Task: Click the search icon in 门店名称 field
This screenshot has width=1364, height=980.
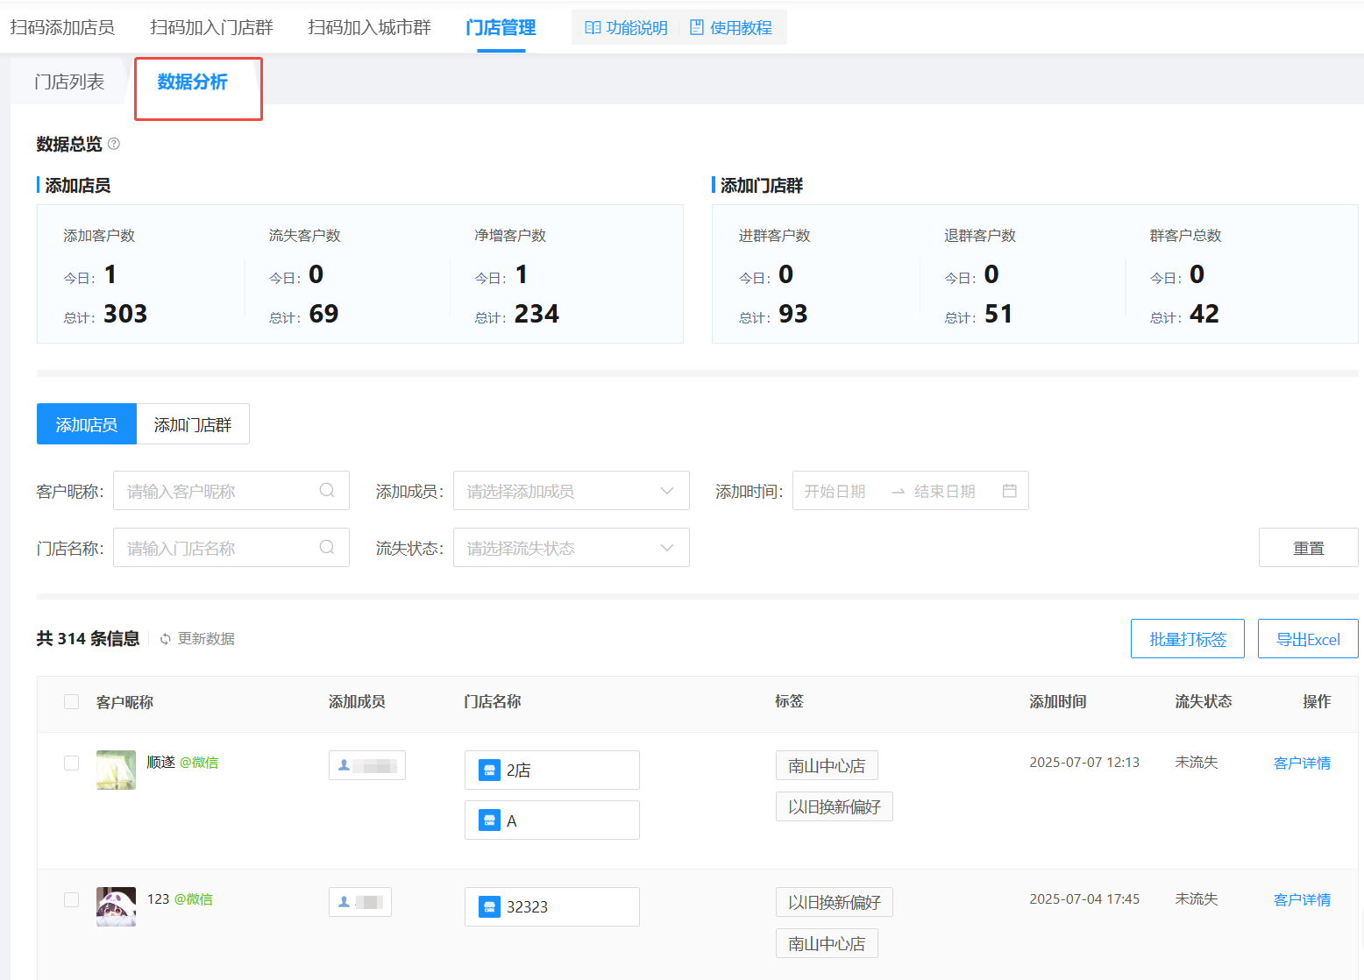Action: (327, 548)
